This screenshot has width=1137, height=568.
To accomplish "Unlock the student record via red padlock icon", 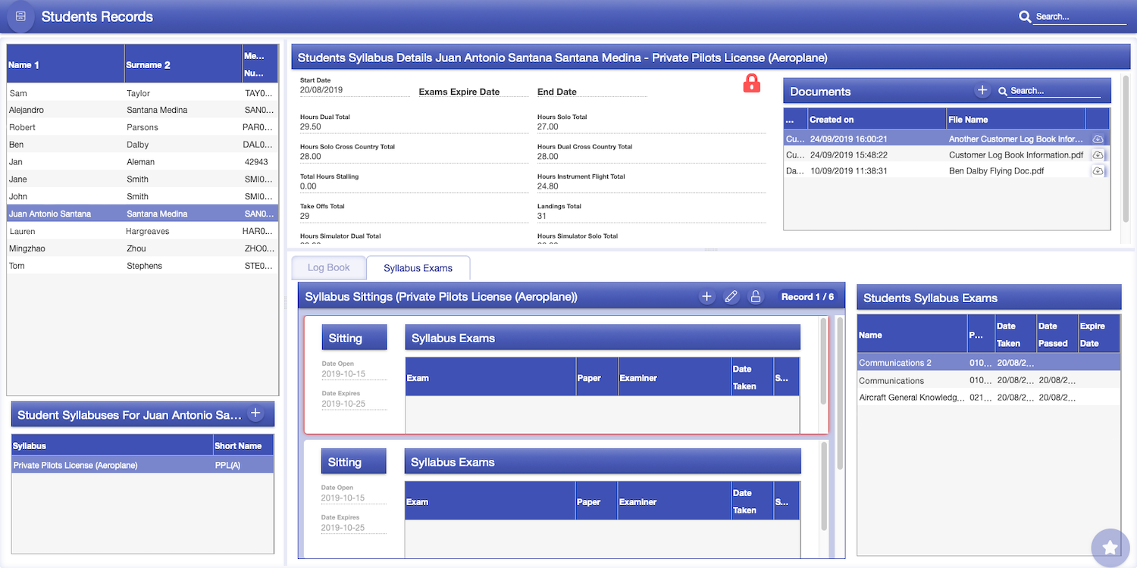I will (751, 83).
